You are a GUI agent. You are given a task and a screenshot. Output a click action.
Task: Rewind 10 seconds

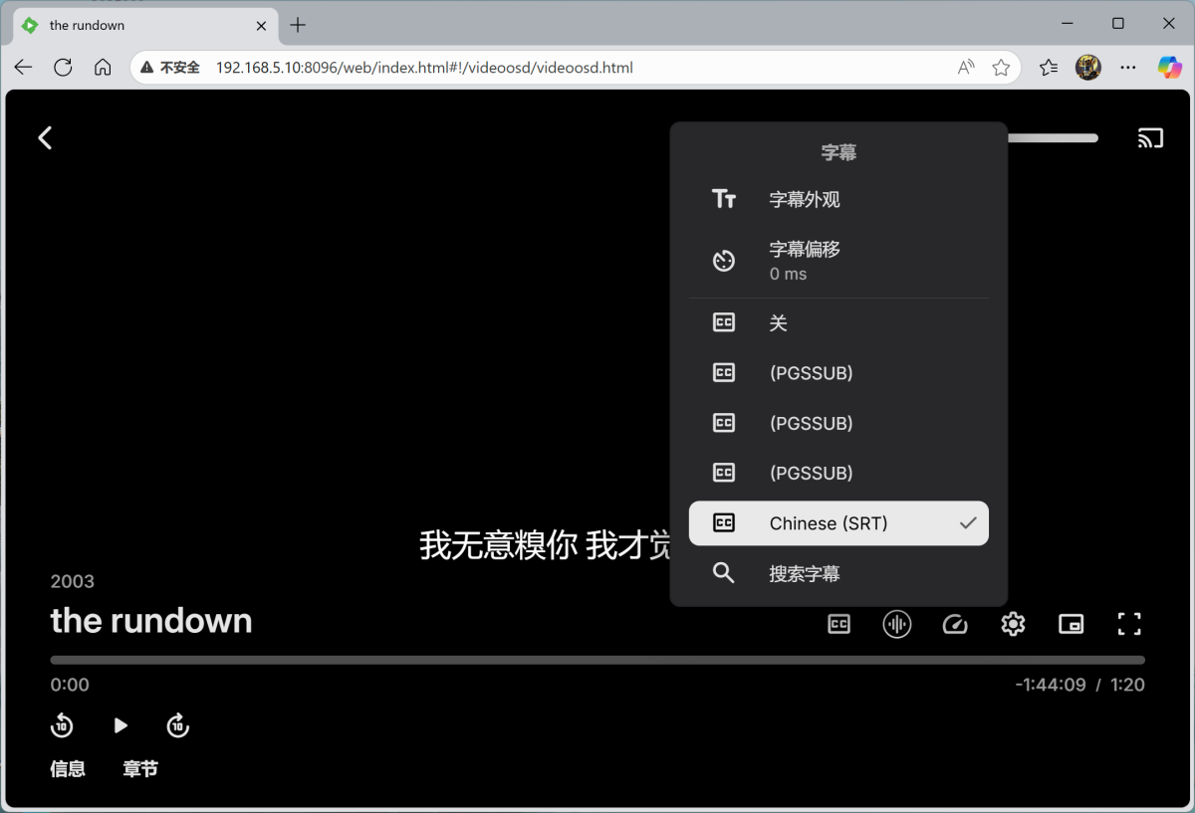click(62, 725)
